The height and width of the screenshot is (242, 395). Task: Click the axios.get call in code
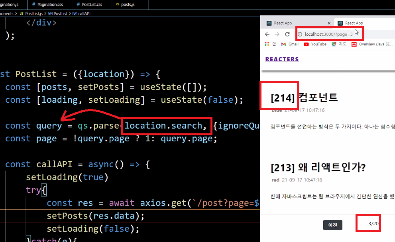(x=163, y=203)
